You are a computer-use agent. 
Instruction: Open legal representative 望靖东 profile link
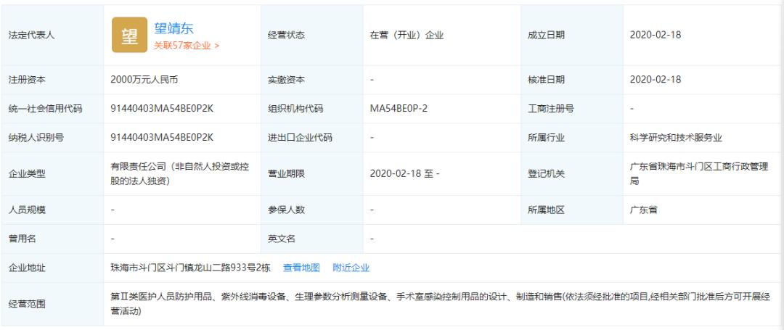(173, 28)
